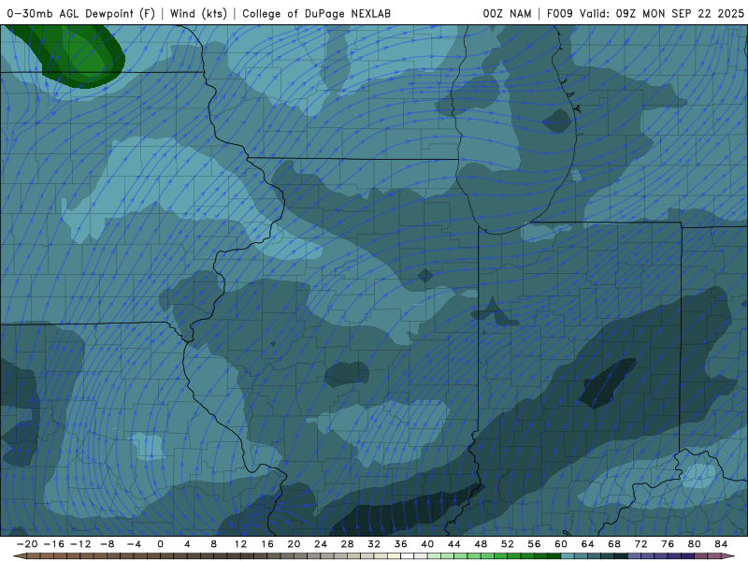Click the 56 label on the legend
This screenshot has height=561, width=748.
coord(534,544)
